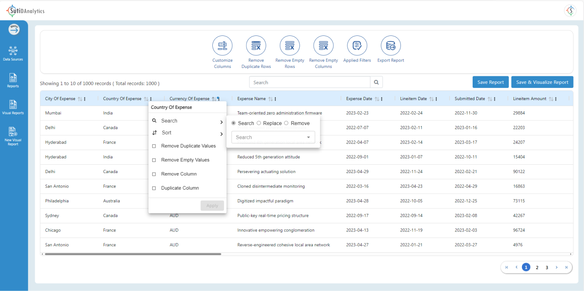This screenshot has width=584, height=291.
Task: Click the Remove Empty Rows icon
Action: pos(290,46)
